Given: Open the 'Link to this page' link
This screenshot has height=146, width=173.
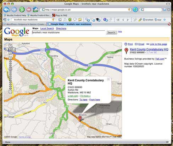Looking at the screenshot, I should 158,44.
